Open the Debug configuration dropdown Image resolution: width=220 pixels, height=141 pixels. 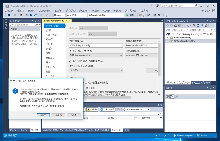click(x=59, y=15)
